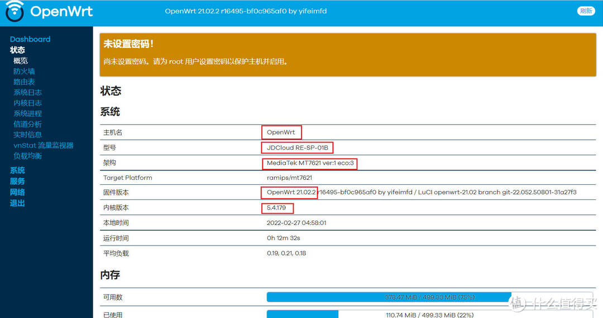Click the root password warning message
Viewport: 603px width, 318px height.
coord(195,61)
